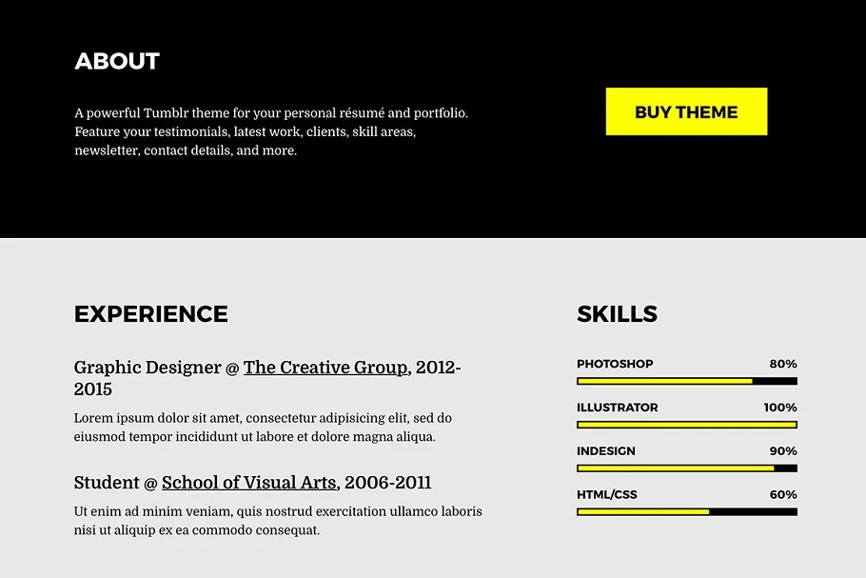866x578 pixels.
Task: Click the InDesign skill progress bar
Action: tap(686, 468)
